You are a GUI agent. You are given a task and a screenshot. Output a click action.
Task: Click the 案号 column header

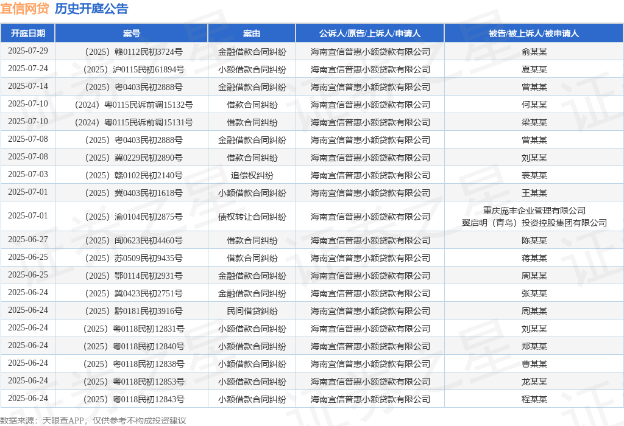point(132,33)
